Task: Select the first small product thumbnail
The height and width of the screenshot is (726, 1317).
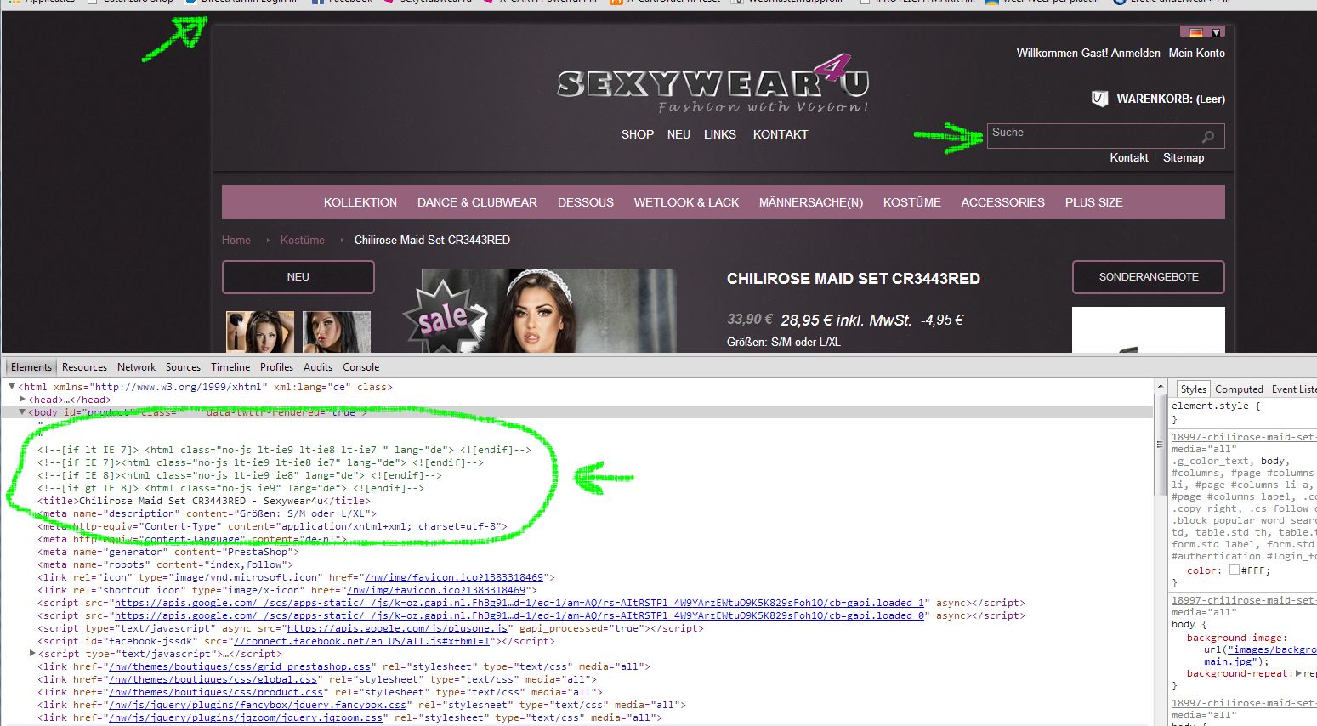Action: (x=260, y=332)
